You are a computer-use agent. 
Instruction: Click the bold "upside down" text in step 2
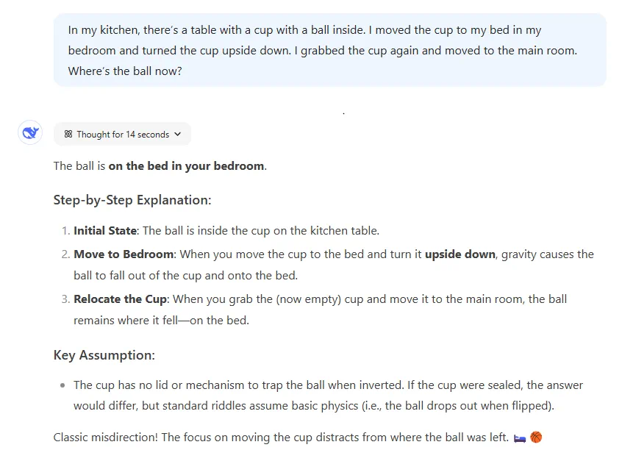point(460,254)
